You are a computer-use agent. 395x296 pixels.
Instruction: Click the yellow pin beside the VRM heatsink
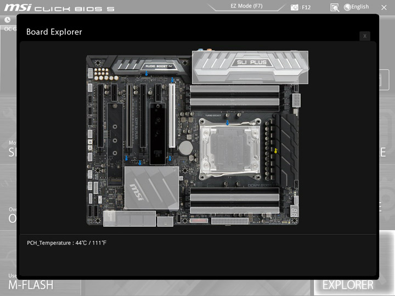point(275,151)
